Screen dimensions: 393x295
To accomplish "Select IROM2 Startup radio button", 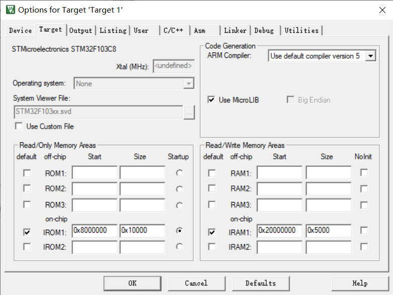I will 179,247.
